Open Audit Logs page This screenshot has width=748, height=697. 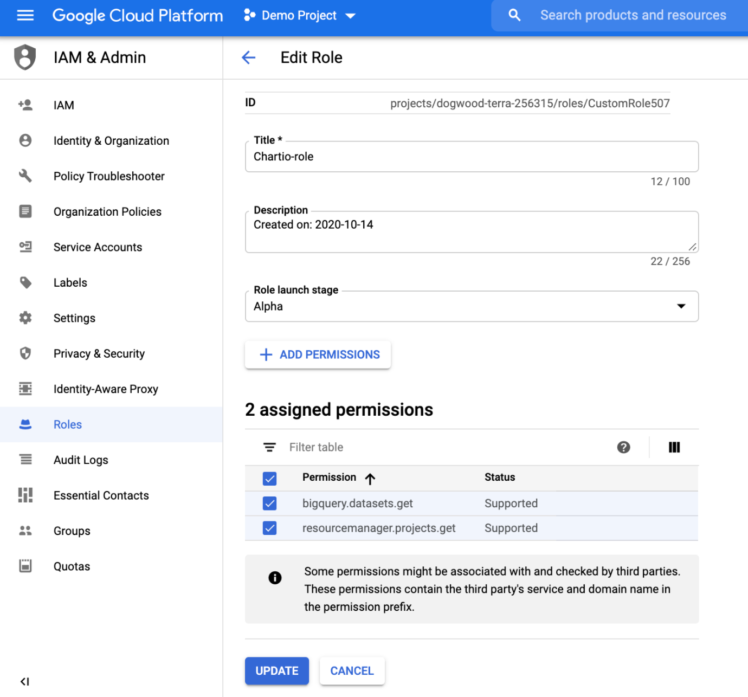[x=111, y=460]
